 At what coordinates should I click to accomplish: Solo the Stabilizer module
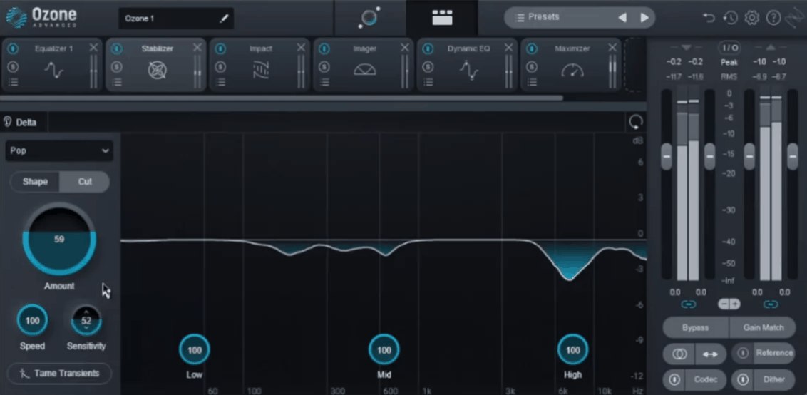(x=117, y=67)
